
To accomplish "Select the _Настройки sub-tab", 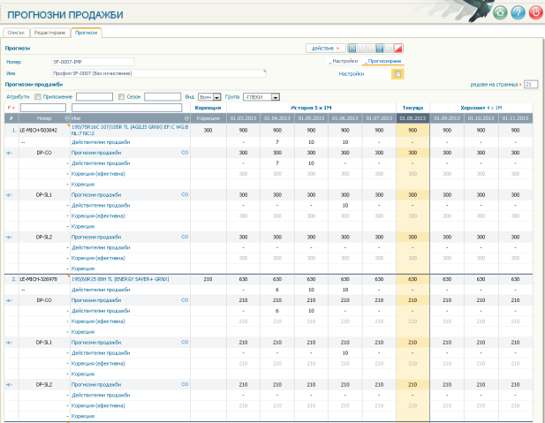I will (344, 61).
